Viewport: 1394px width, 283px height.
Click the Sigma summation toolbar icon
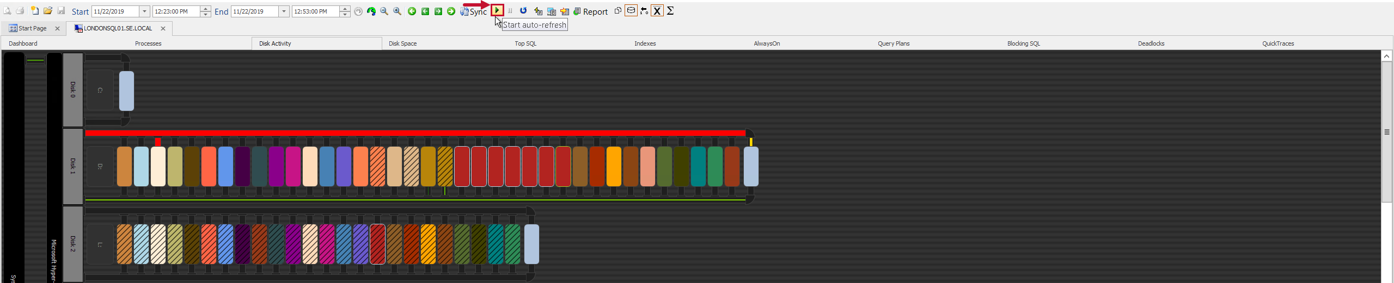pyautogui.click(x=670, y=11)
